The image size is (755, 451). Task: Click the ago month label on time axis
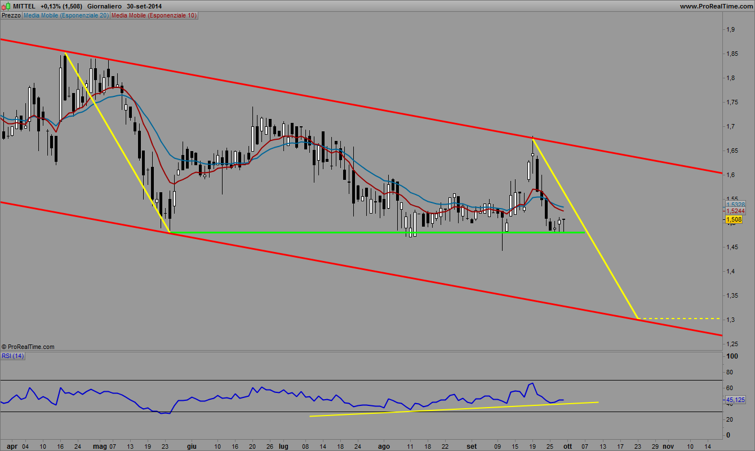tap(384, 446)
